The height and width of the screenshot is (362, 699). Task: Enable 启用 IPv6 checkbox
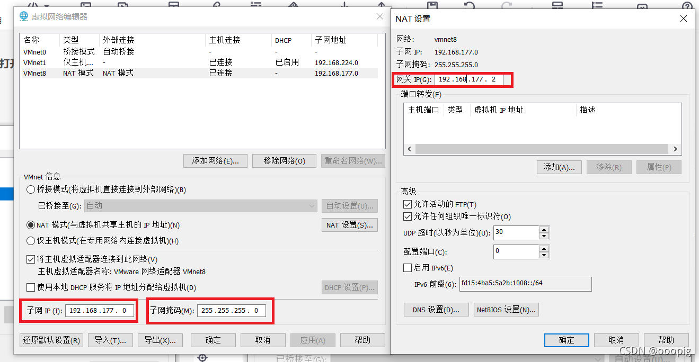[408, 268]
